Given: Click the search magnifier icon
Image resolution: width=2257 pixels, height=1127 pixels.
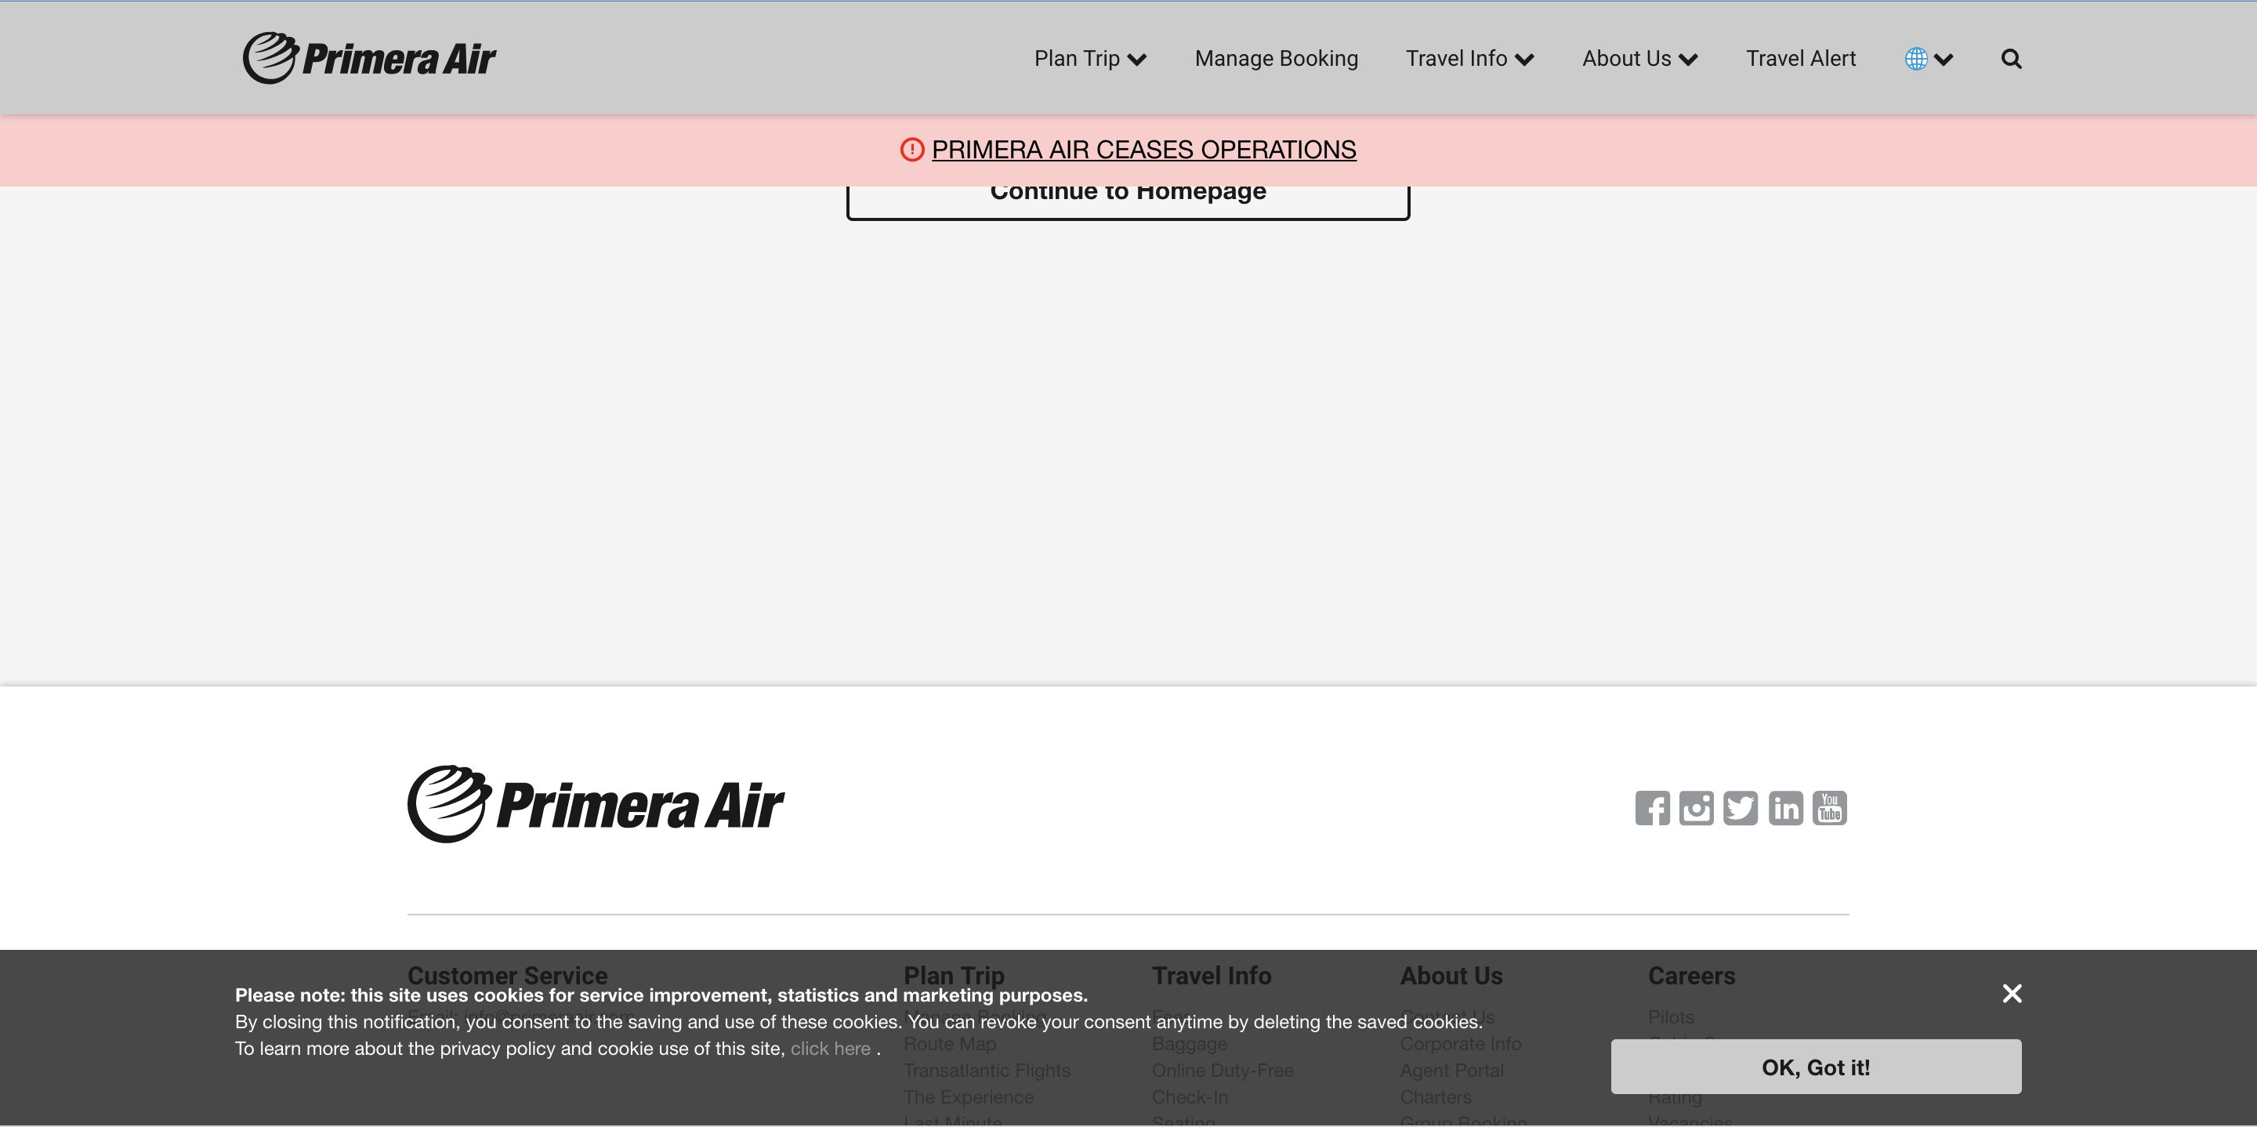Looking at the screenshot, I should click(2011, 59).
